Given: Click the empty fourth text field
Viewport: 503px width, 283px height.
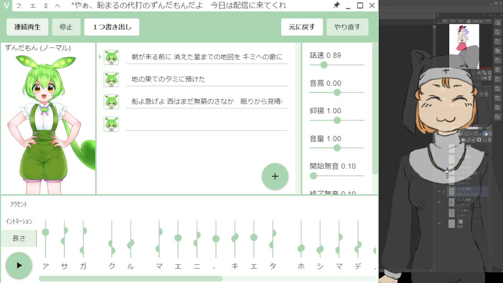Looking at the screenshot, I should click(x=207, y=124).
